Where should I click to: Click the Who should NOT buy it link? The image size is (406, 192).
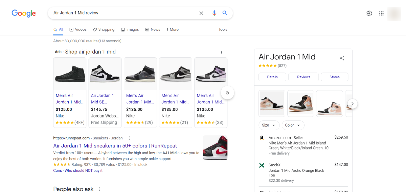coord(84,171)
